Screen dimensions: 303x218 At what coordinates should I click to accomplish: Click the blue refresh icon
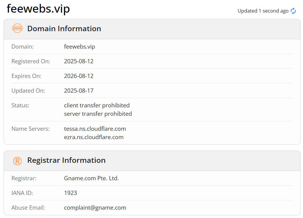pos(293,11)
